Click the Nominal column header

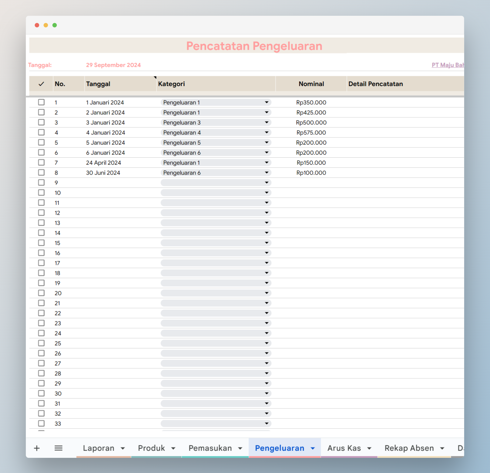tap(311, 84)
